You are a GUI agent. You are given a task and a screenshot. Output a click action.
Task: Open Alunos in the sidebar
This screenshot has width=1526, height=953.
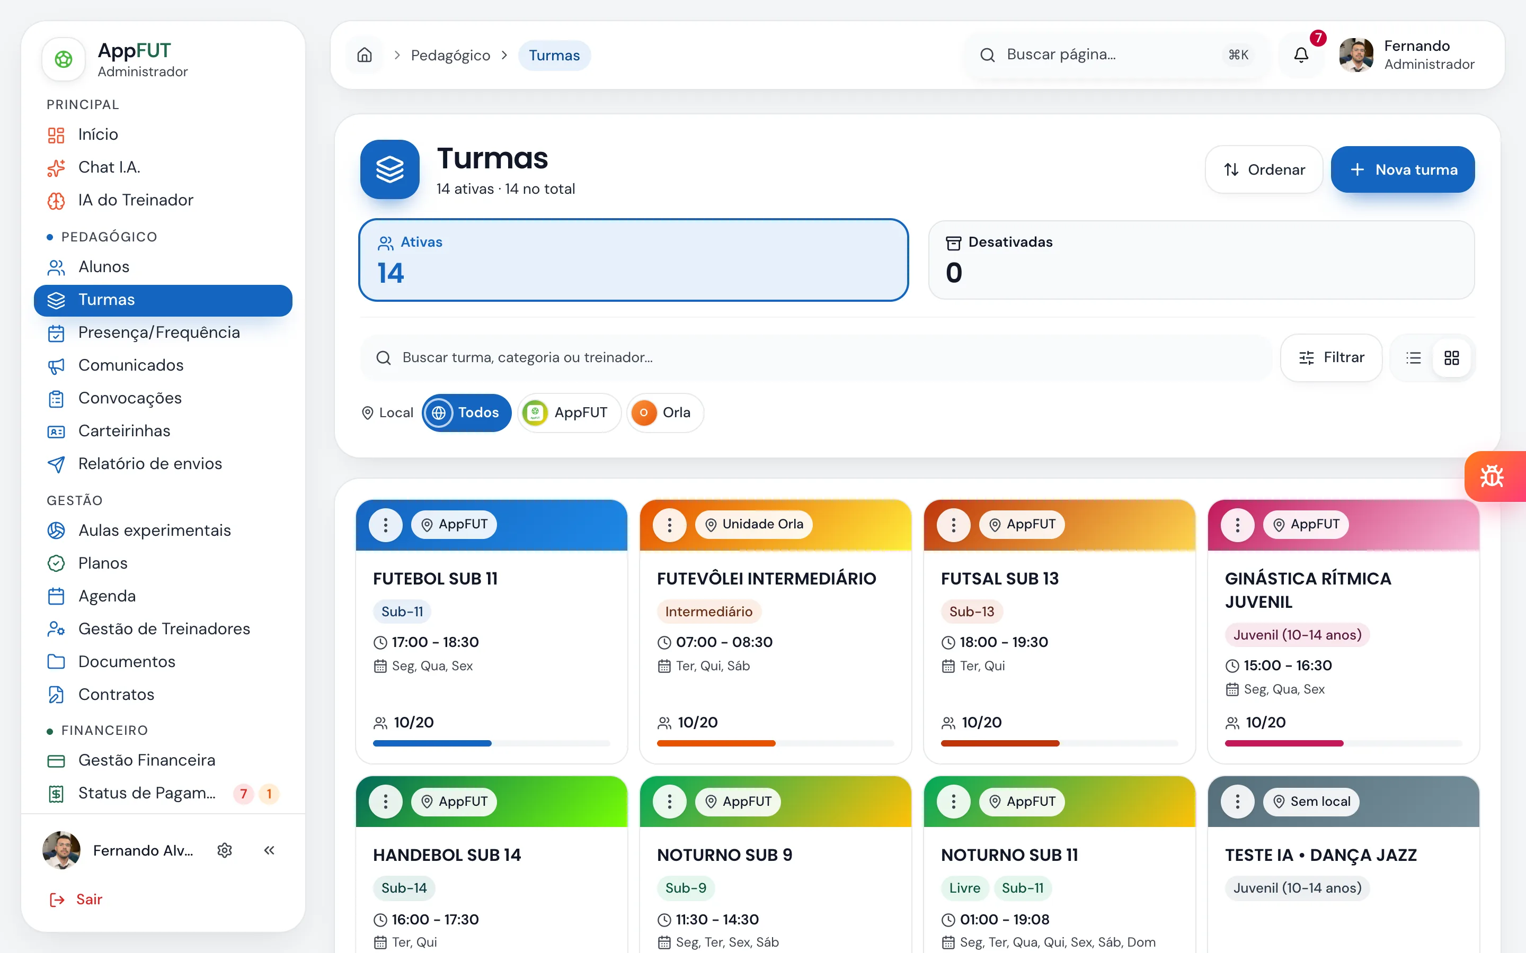click(163, 267)
